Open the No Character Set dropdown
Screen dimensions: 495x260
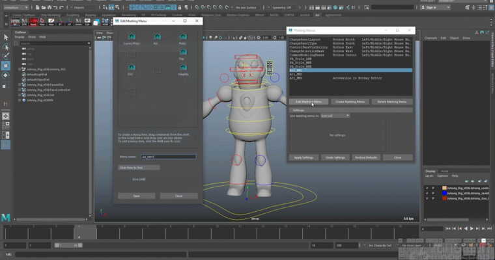380,245
